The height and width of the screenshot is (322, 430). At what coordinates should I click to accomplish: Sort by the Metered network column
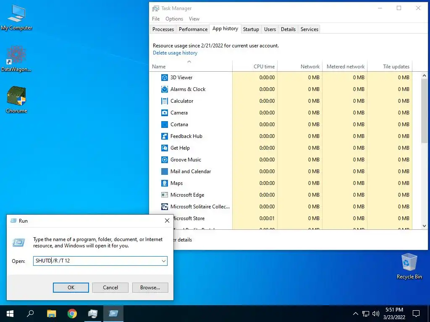point(346,67)
